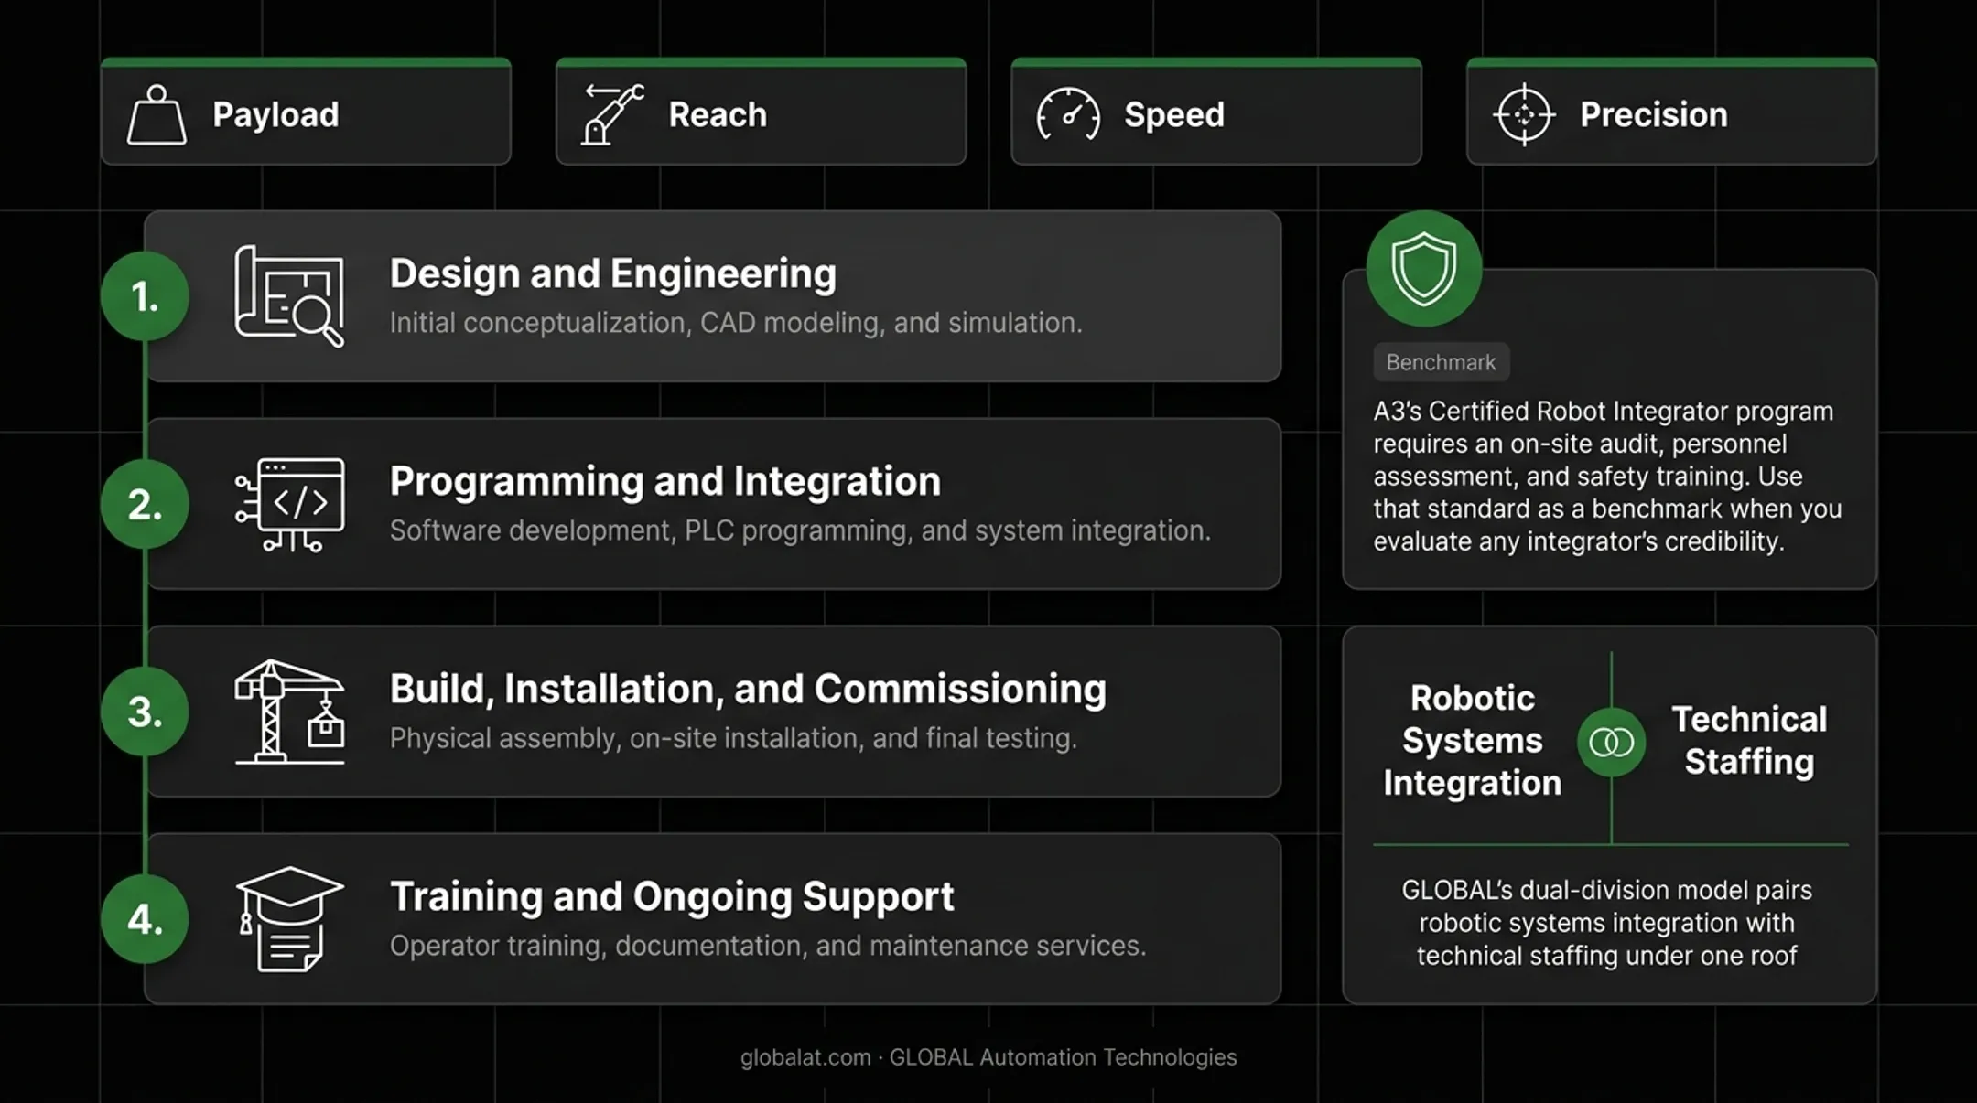Click the 'Operator training, documentation' description

tap(768, 946)
